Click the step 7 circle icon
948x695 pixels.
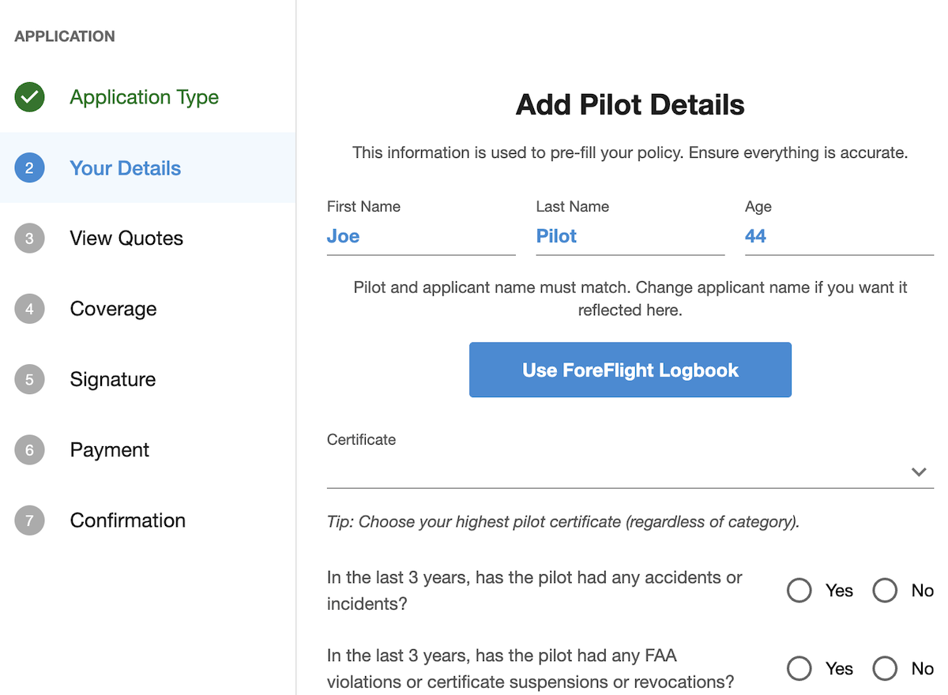click(x=29, y=520)
